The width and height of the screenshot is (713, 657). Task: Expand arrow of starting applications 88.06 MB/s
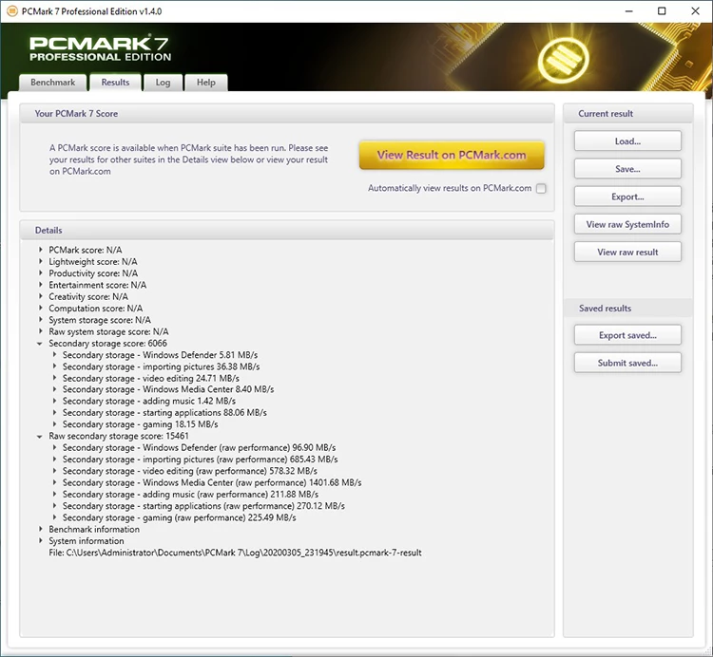(x=54, y=412)
